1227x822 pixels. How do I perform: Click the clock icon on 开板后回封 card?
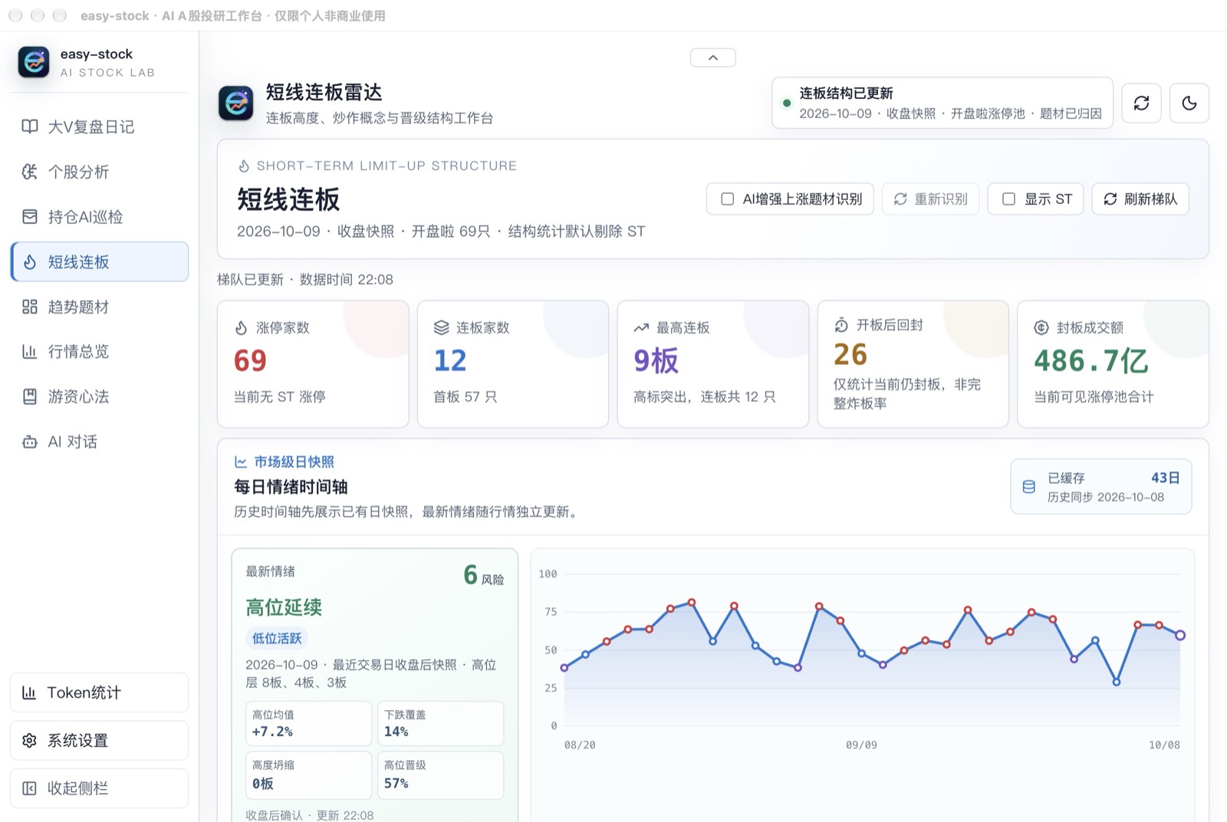(x=841, y=325)
